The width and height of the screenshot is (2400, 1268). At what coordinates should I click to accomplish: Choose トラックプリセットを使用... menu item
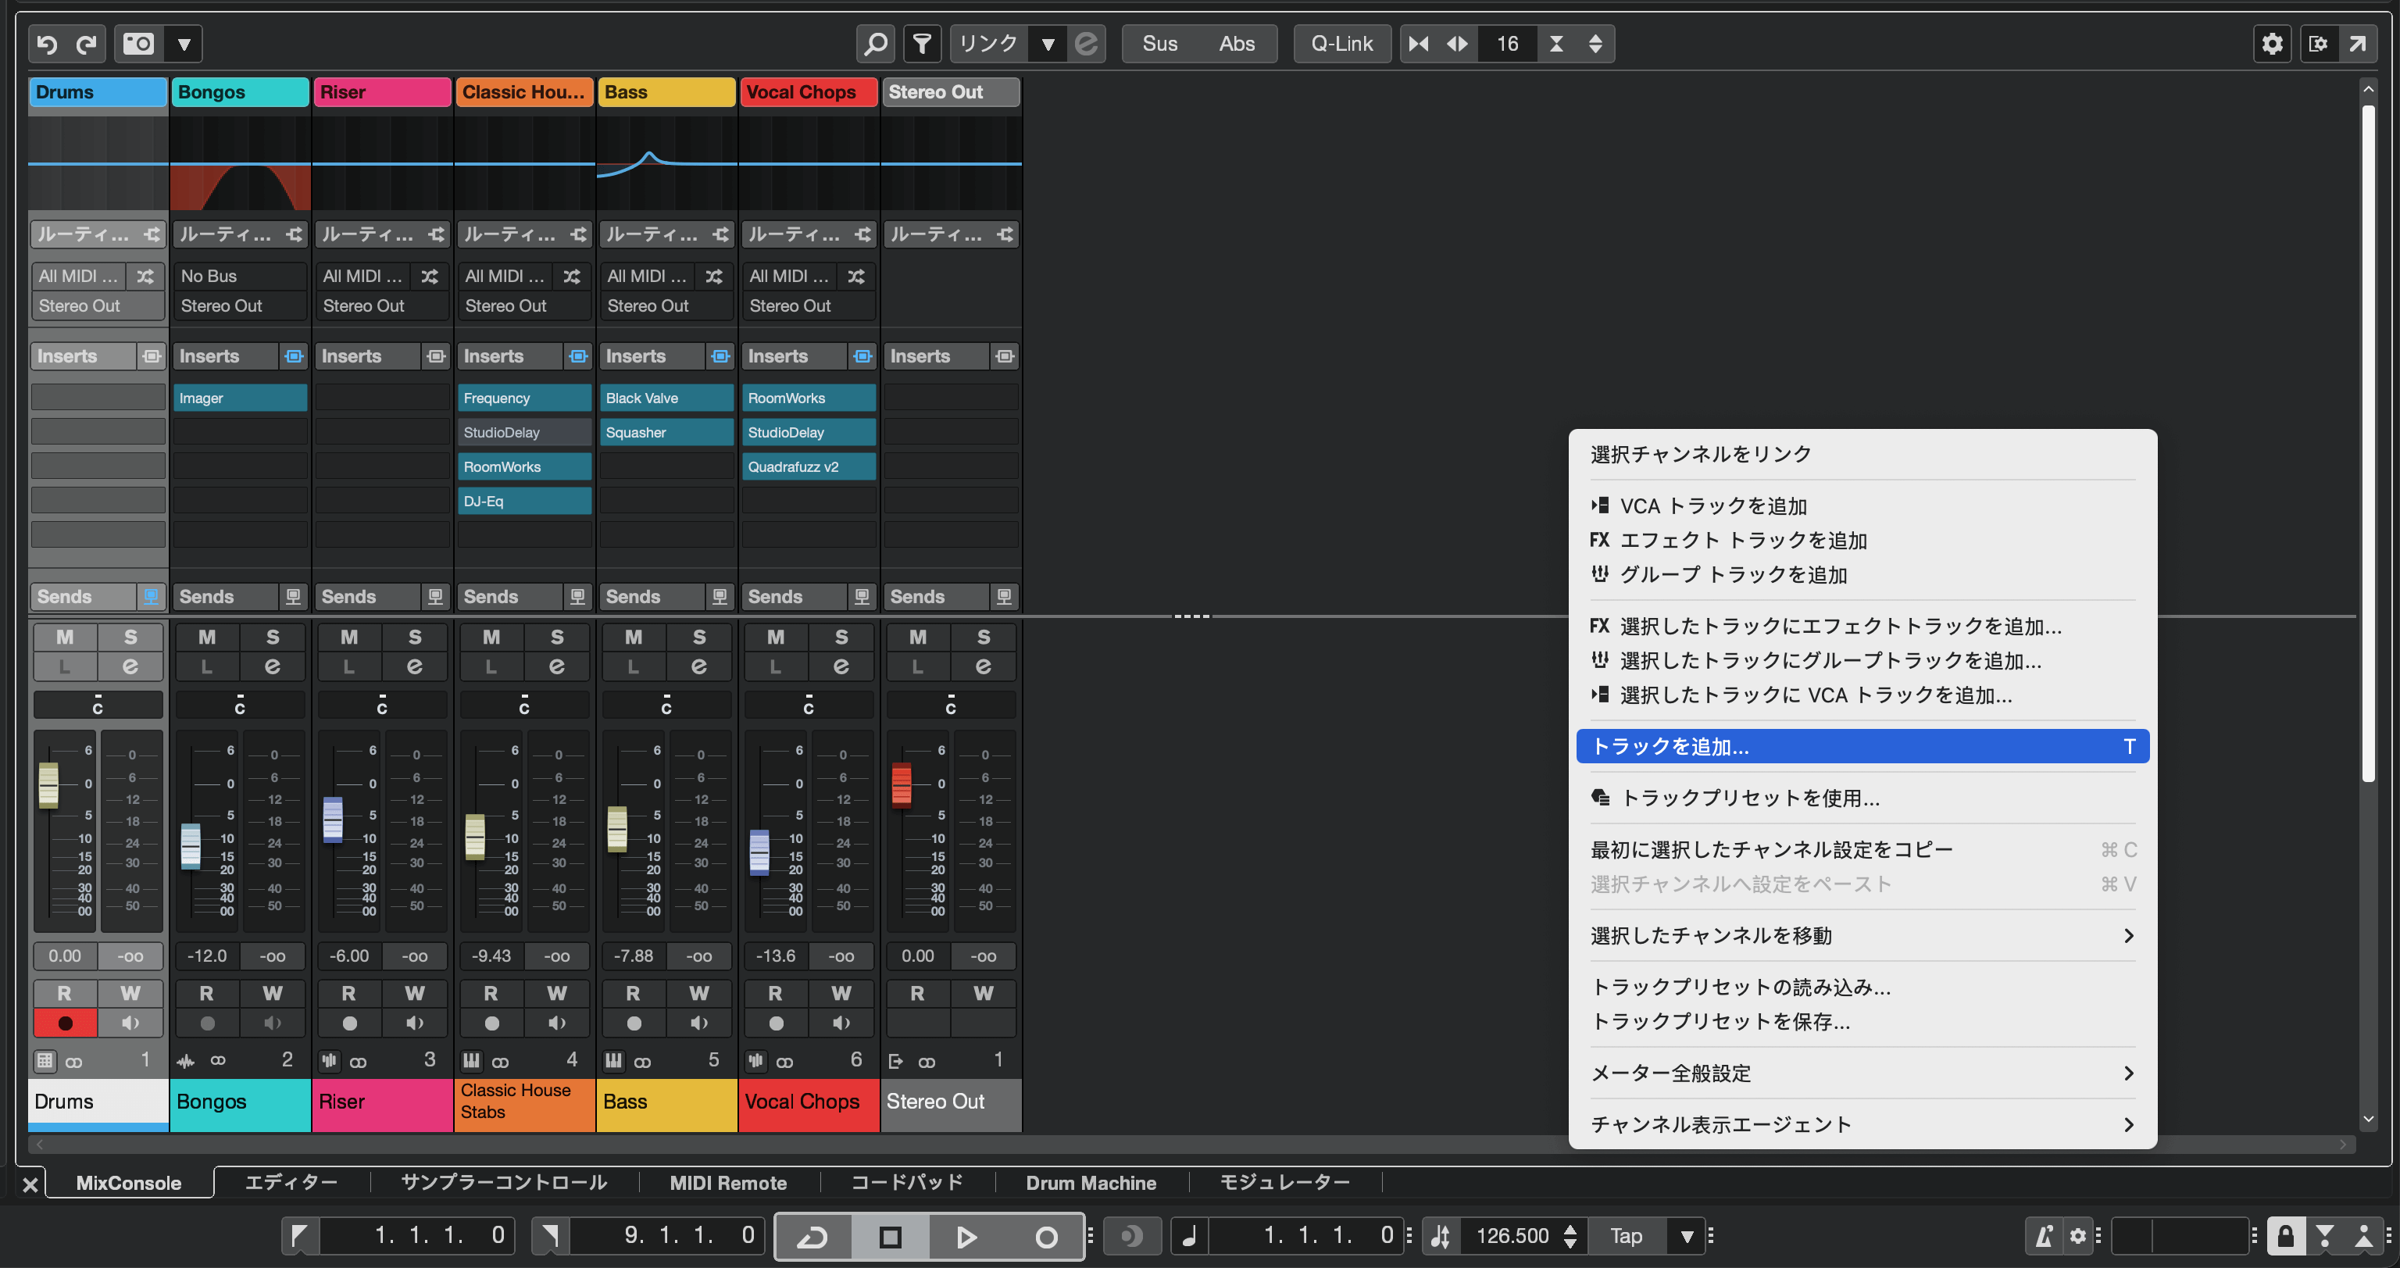pos(1862,798)
